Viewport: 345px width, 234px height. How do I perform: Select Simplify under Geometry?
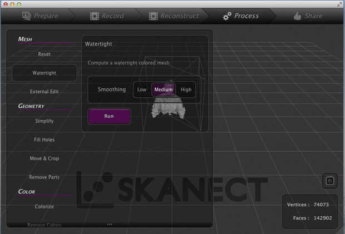tap(44, 121)
